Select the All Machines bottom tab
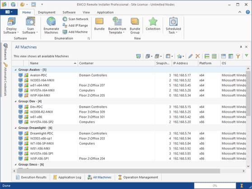The image size is (252, 189). (x=99, y=177)
